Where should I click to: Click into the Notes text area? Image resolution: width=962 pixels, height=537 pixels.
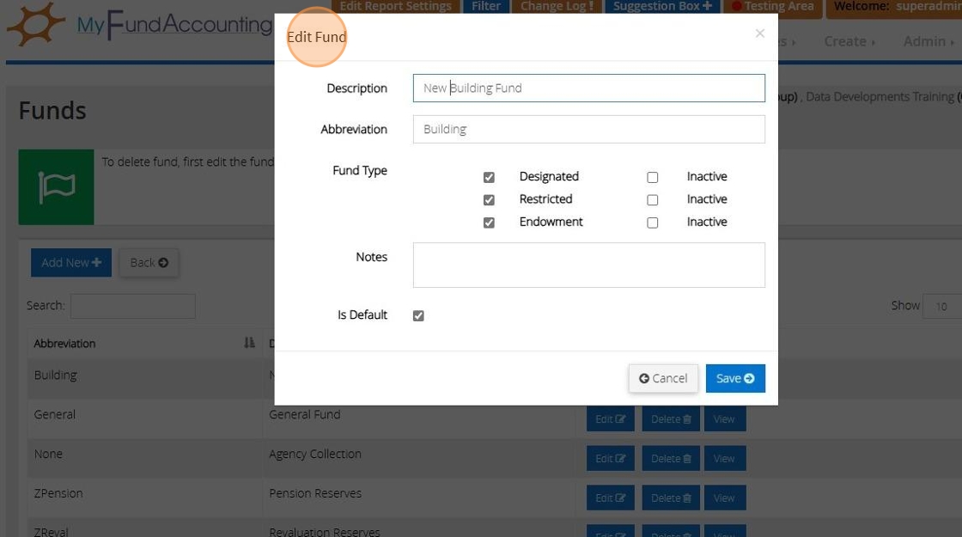(x=588, y=265)
